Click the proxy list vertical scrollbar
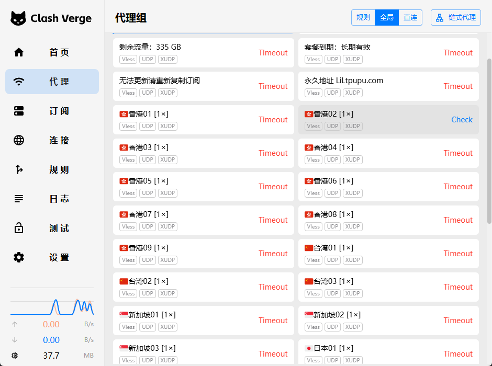Viewport: 492px width, 366px height. (489, 141)
